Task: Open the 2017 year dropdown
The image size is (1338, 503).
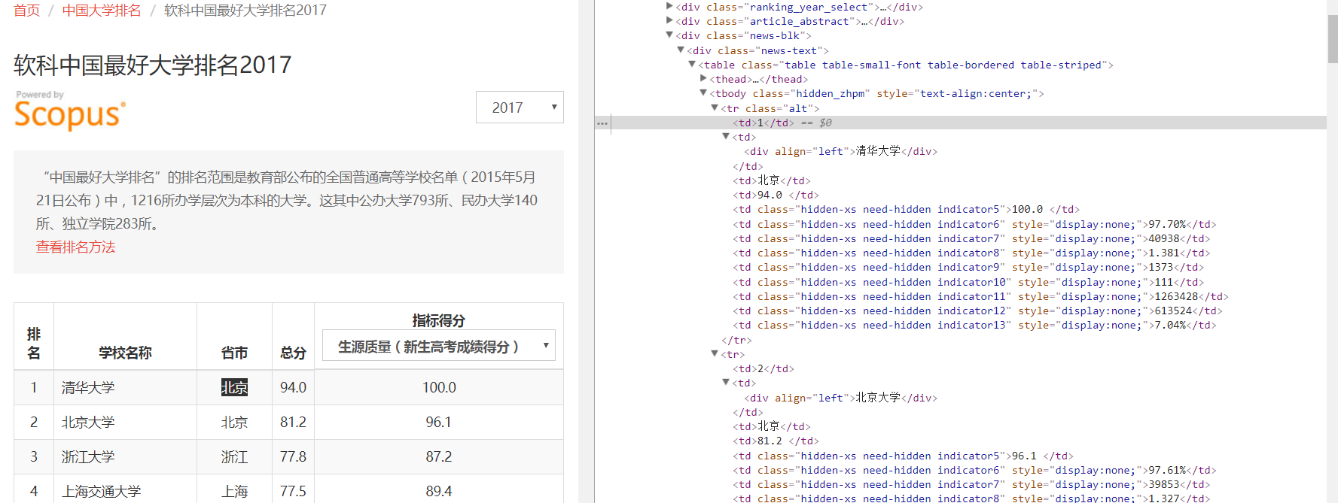Action: (520, 108)
